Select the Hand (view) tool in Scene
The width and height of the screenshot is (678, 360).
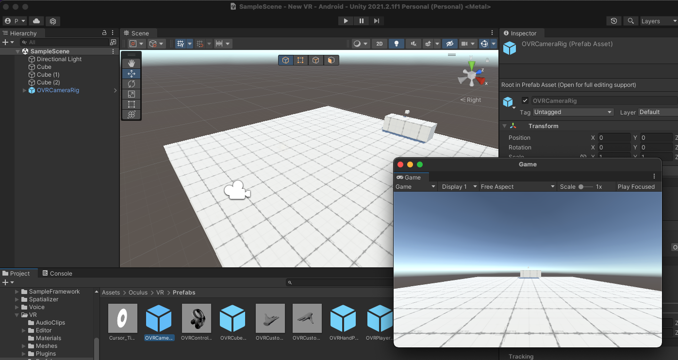(131, 64)
